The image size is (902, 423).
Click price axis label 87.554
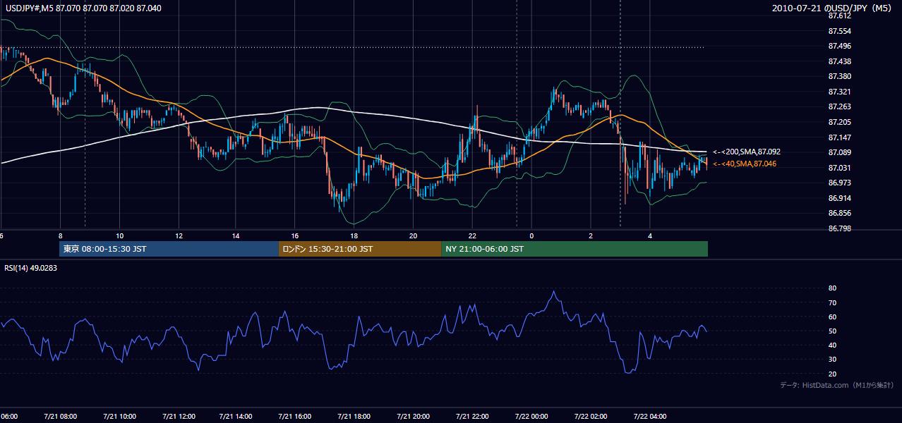[x=839, y=31]
